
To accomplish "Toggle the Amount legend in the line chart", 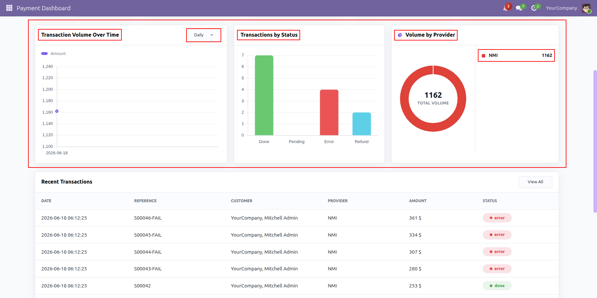I will [x=53, y=54].
